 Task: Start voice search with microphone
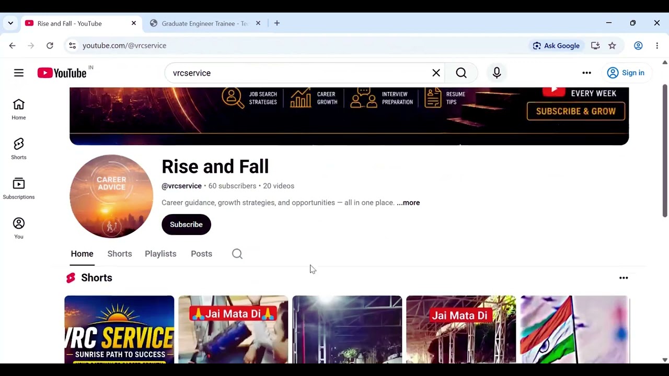click(x=497, y=73)
